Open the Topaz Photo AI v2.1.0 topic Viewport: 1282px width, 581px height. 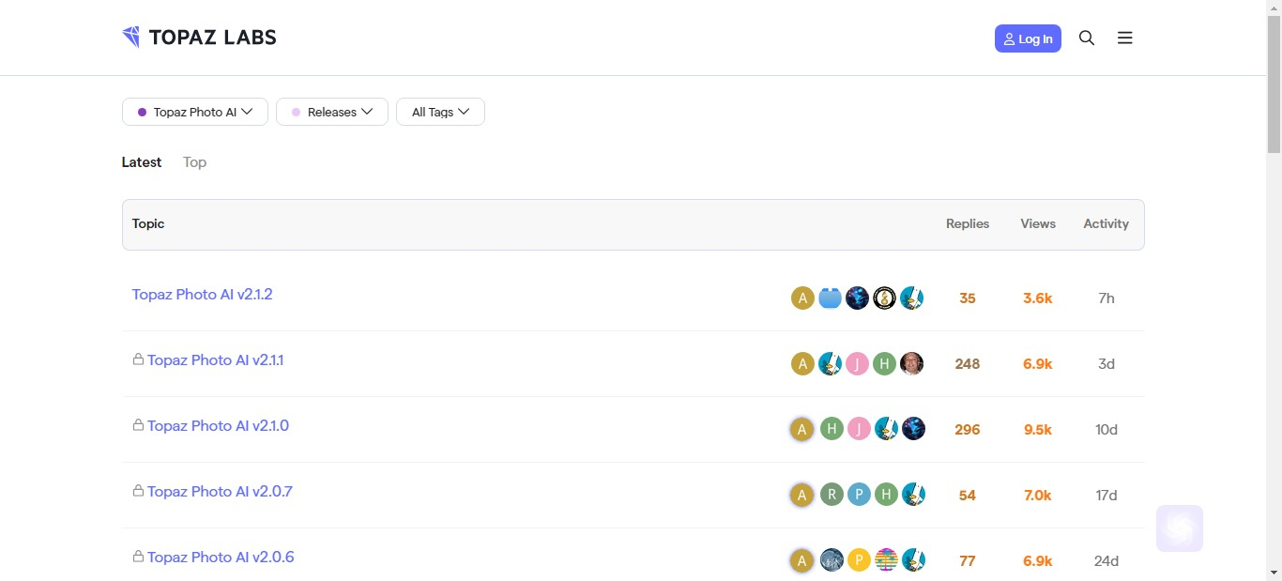click(218, 426)
